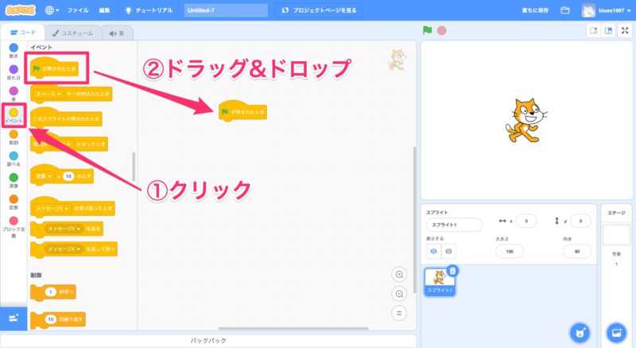Open the add extension button

tap(13, 318)
